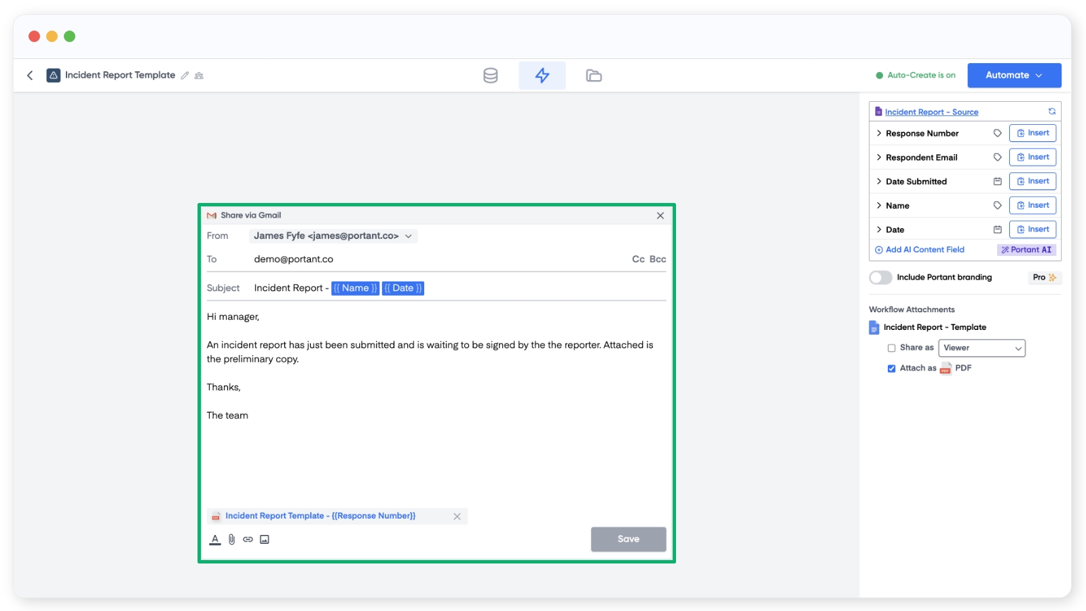Screen dimensions: 1086x611
Task: Click the pencil icon to rename template
Action: [x=185, y=75]
